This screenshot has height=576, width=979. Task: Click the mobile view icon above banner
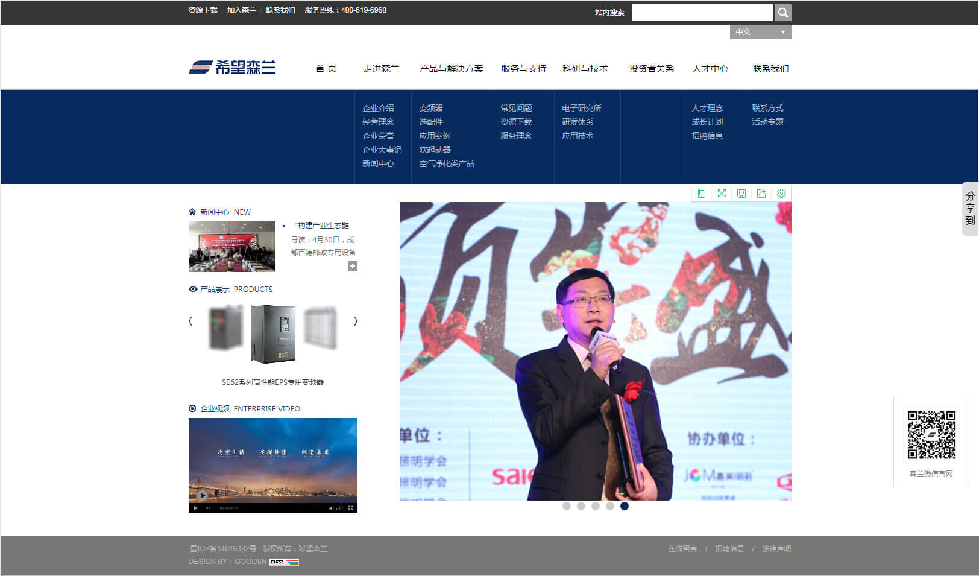pos(702,193)
